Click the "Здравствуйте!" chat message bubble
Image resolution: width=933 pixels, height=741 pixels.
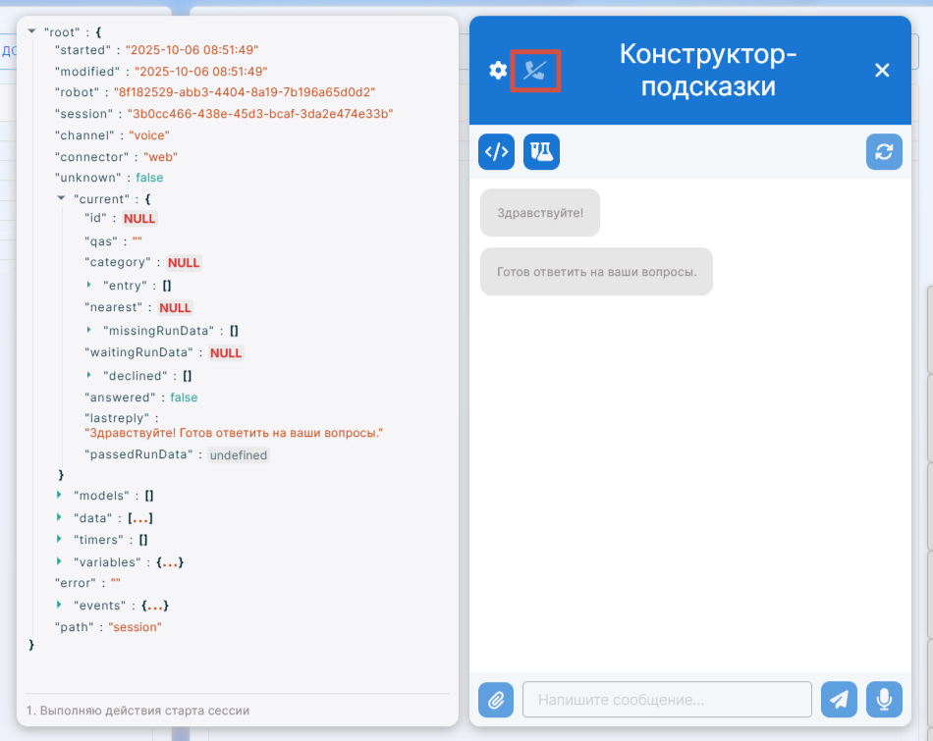pos(539,213)
